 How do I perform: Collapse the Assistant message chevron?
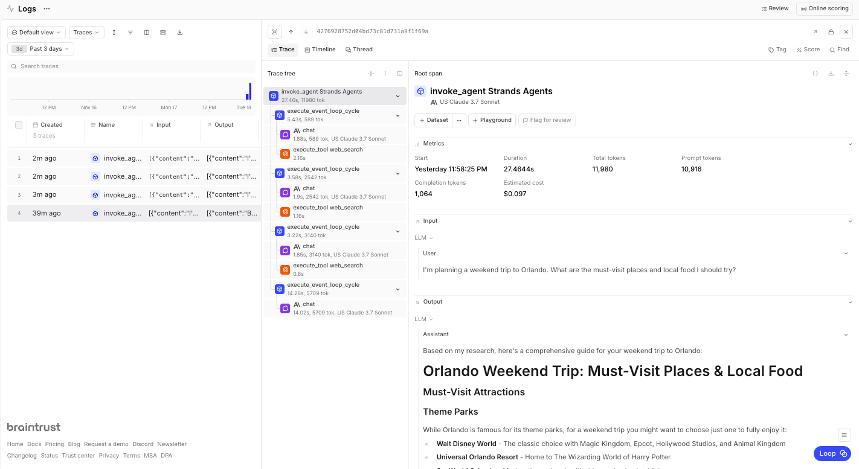click(x=846, y=334)
